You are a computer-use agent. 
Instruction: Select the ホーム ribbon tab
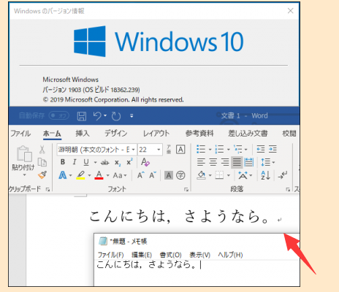tap(52, 134)
